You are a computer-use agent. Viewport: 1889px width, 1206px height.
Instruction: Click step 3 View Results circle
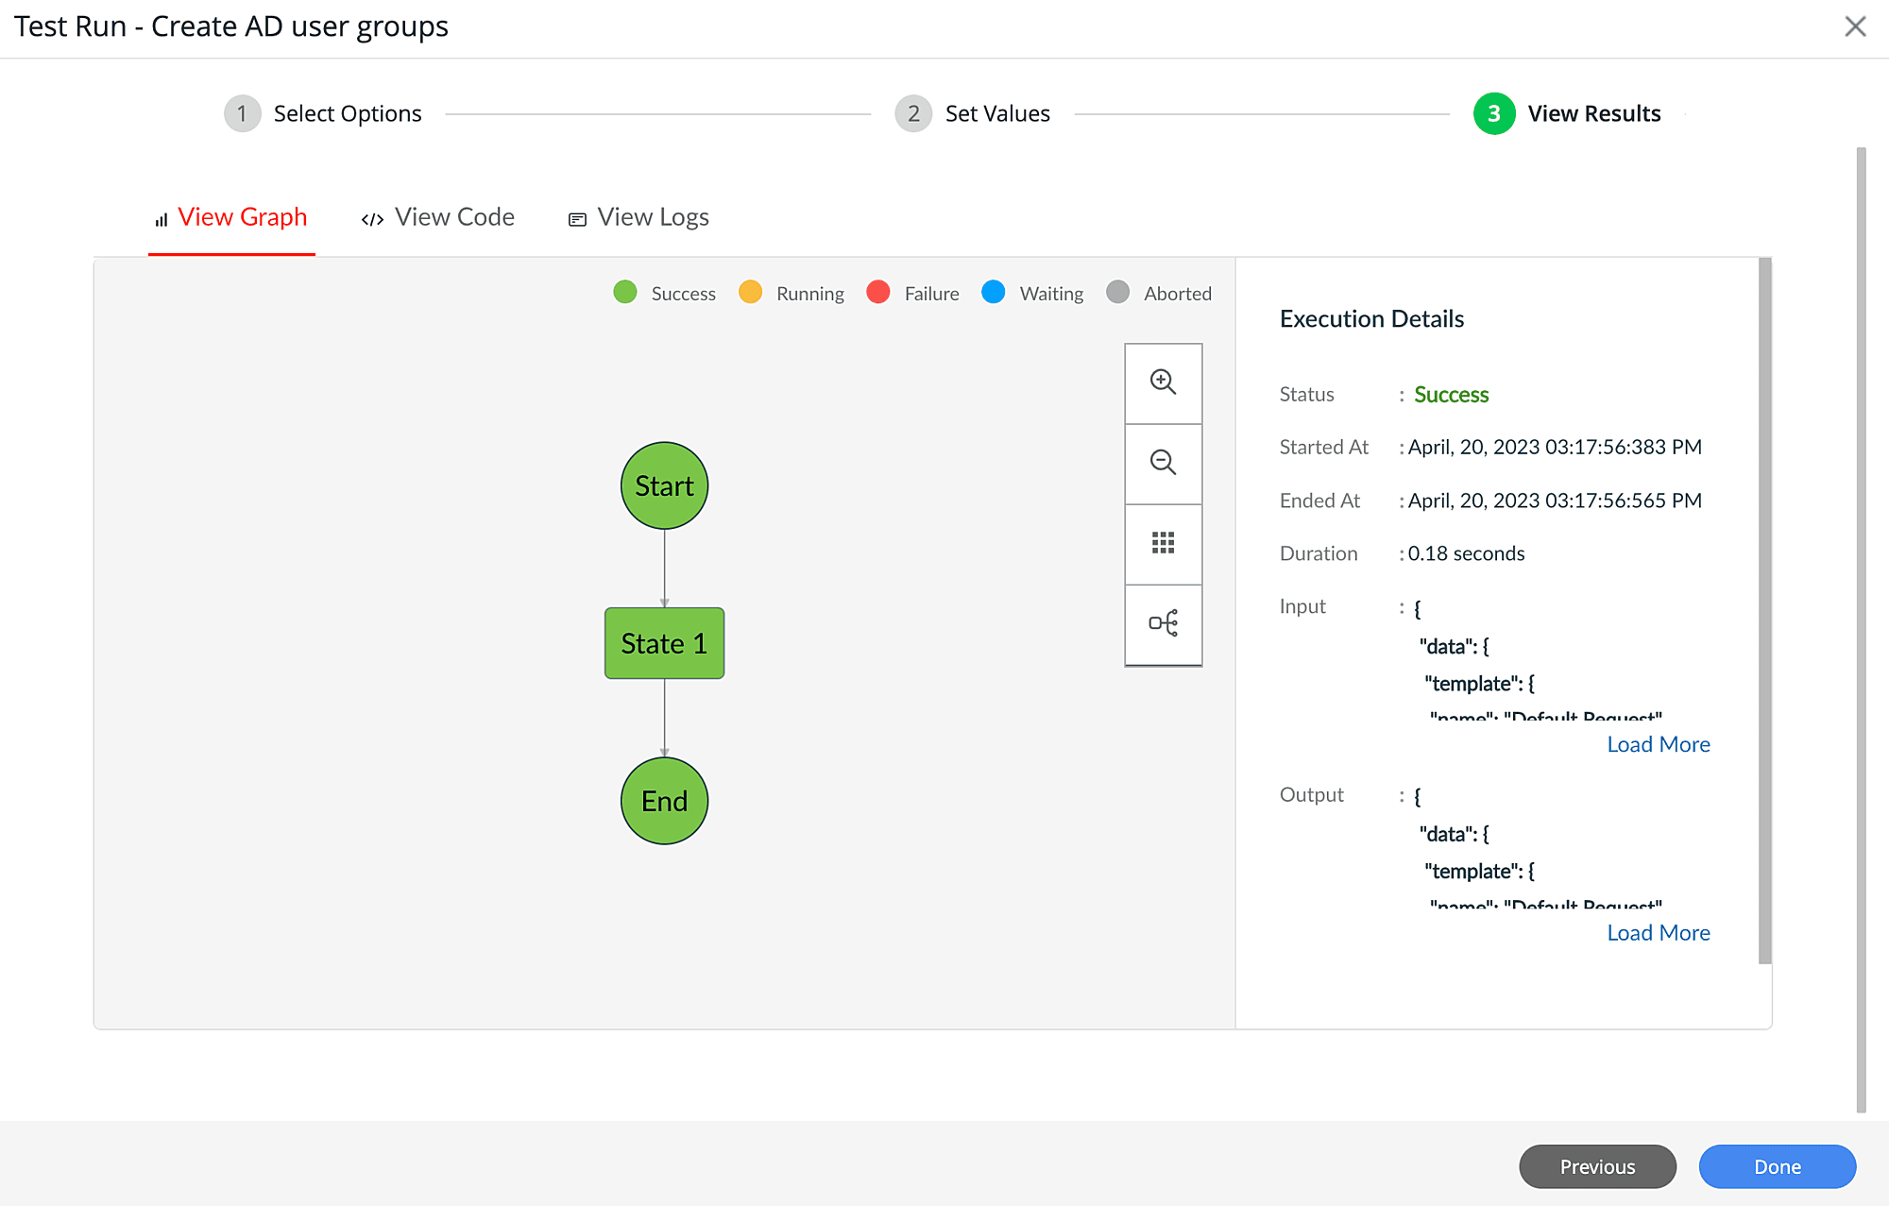coord(1494,113)
